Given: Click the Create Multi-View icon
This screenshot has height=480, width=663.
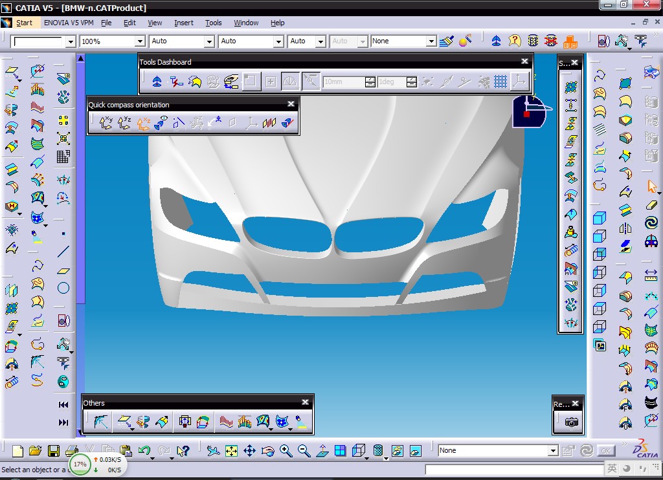Looking at the screenshot, I should coord(340,451).
